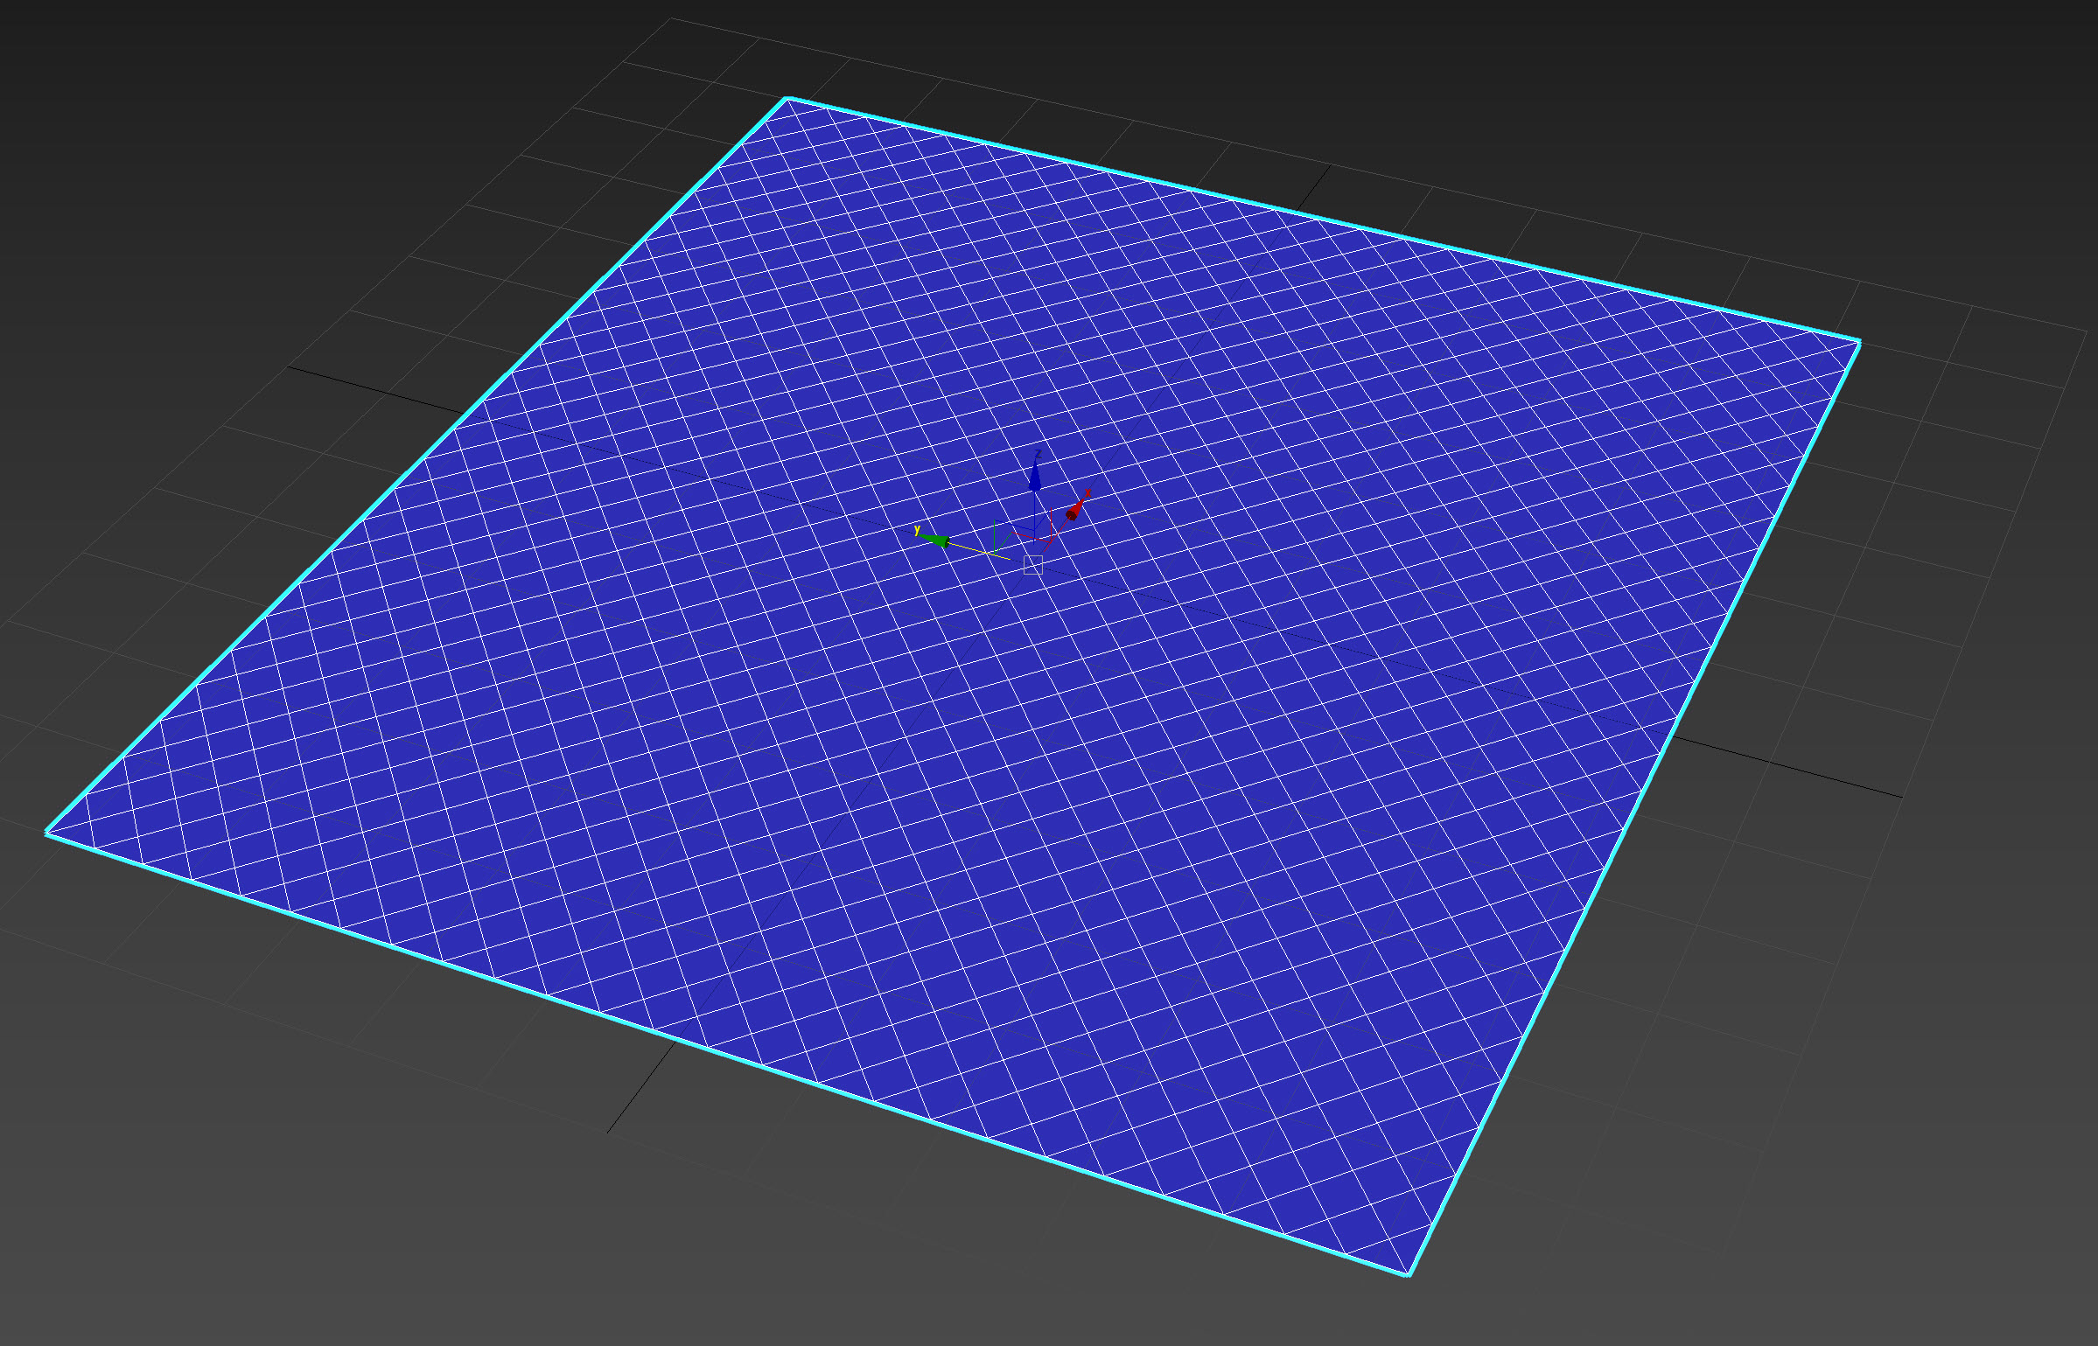Click the green YZ plane-handle corner of the gizmo

994,521
